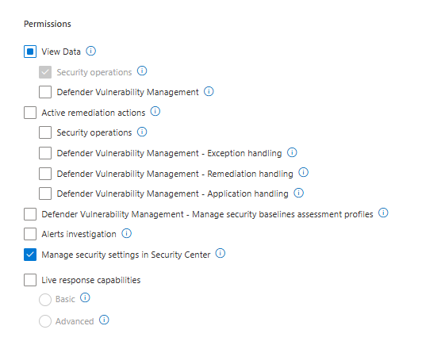Show info for Manage security settings in Security Center
Viewport: 422px width, 345px height.
tap(221, 253)
